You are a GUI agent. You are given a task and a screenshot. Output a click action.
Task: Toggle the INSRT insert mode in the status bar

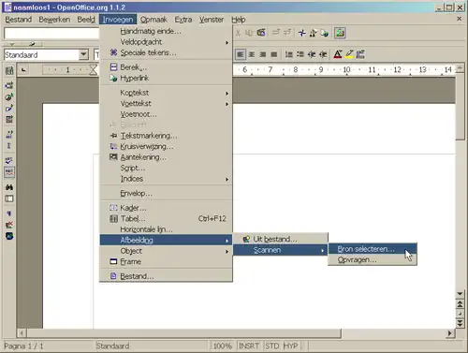tap(249, 346)
